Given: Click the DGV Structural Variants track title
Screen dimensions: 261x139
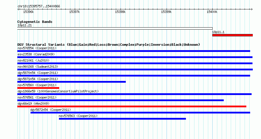Looking at the screenshot, I should (109, 45).
